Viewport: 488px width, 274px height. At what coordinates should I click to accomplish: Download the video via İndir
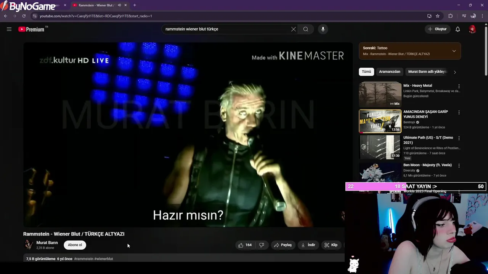[x=308, y=245]
